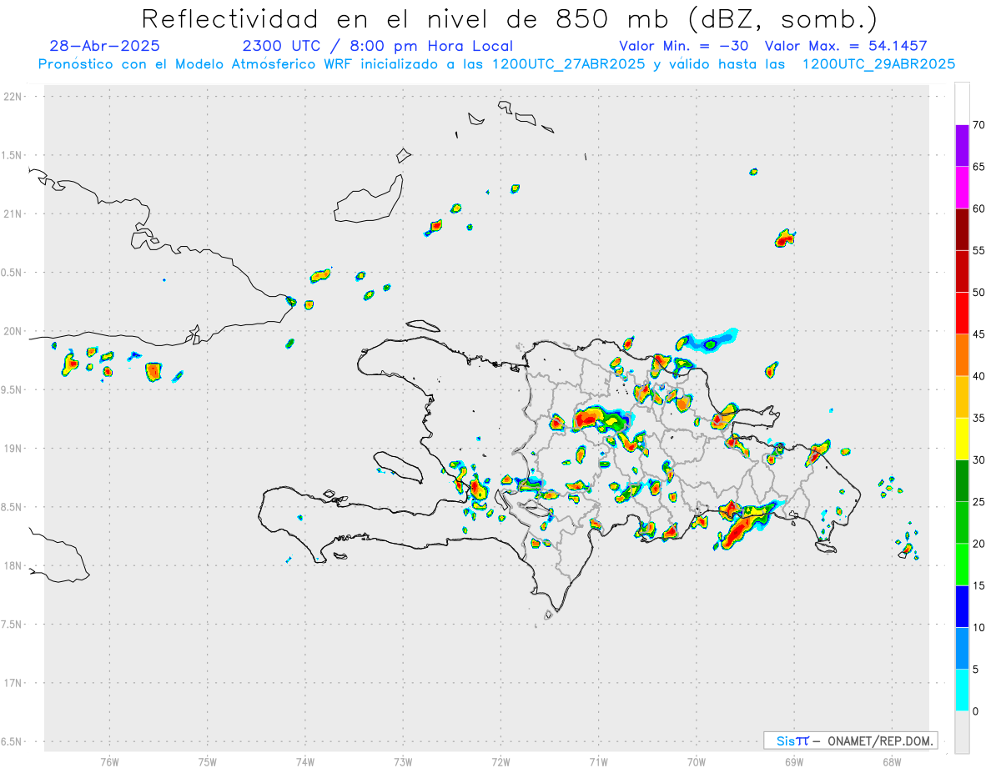Click the '76W' longitude label
Viewport: 1001px width, 773px height.
(x=109, y=762)
